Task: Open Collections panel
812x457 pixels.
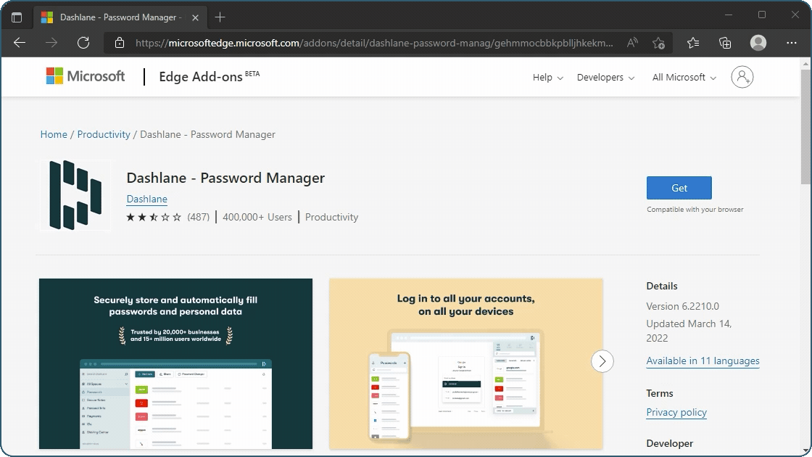Action: point(725,43)
